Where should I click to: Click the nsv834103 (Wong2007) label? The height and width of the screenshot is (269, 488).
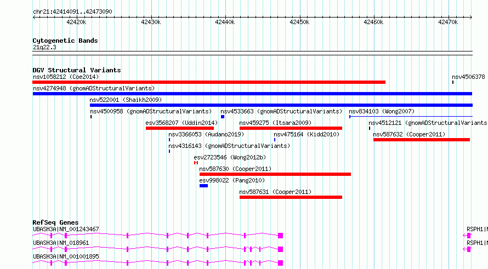pyautogui.click(x=382, y=111)
